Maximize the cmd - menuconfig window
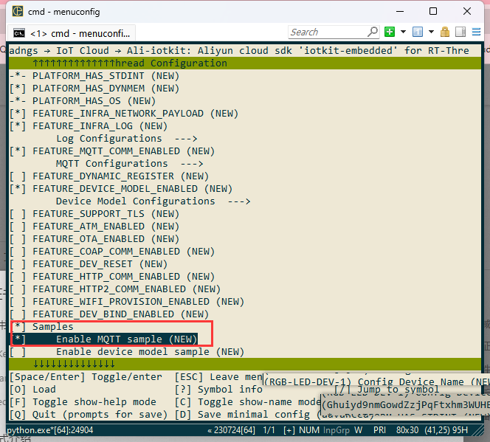 coord(433,12)
